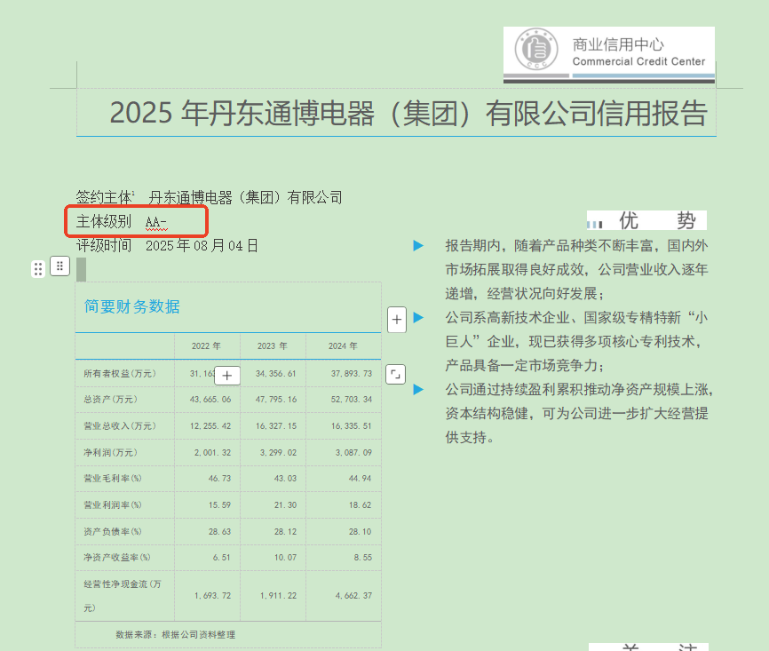The image size is (769, 651).
Task: Click the bordered table move handle above the table
Action: pos(59,266)
